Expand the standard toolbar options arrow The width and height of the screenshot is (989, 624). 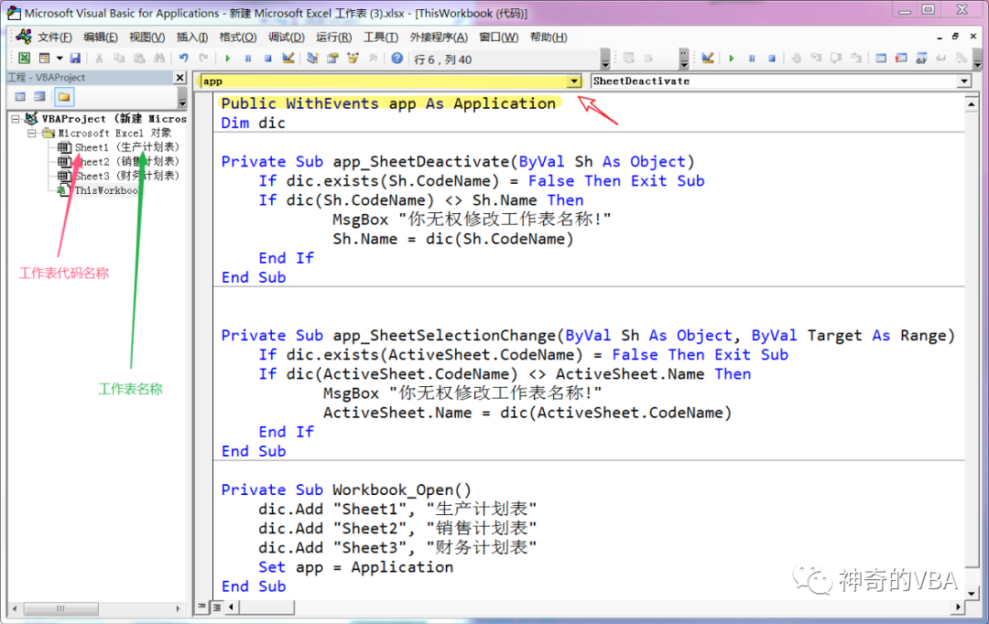click(605, 59)
